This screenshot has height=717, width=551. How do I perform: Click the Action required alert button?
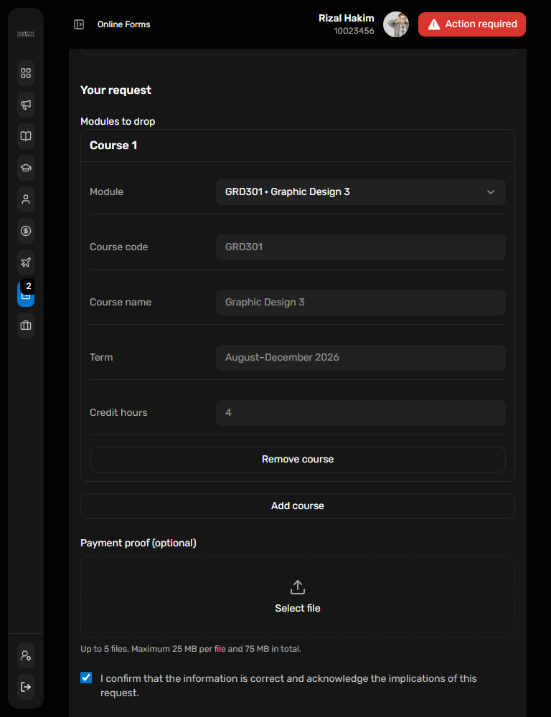[472, 24]
